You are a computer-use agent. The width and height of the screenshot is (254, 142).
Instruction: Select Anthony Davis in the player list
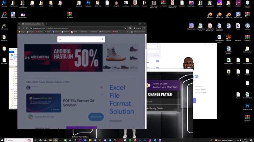point(163,108)
